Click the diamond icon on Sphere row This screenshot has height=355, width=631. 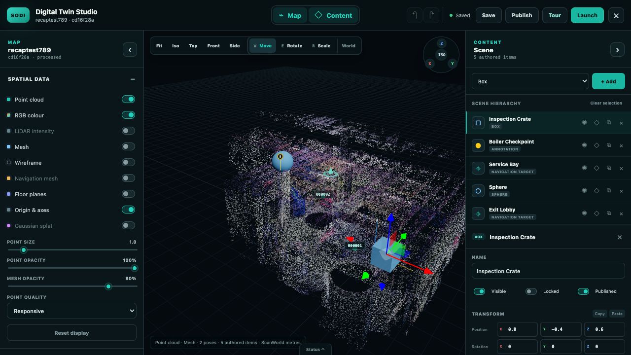pyautogui.click(x=596, y=191)
